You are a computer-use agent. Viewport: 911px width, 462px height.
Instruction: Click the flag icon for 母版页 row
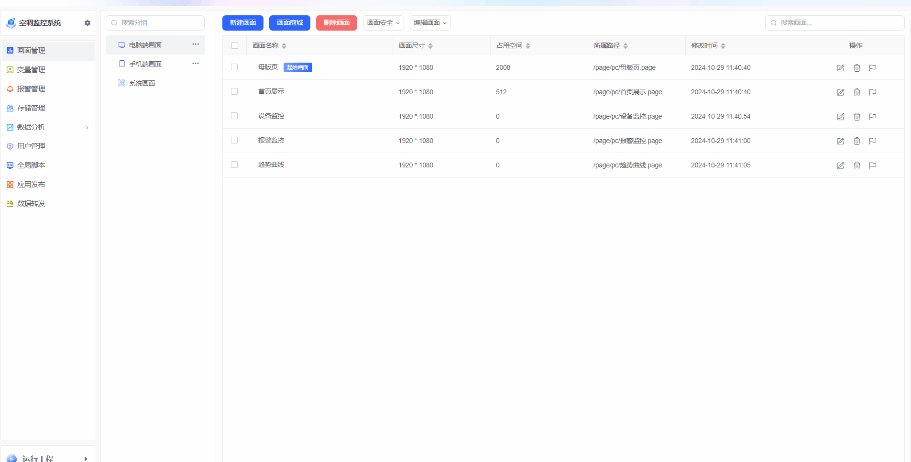872,68
